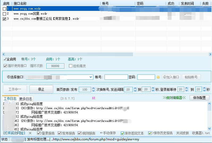Increase 登录前等待 minimum value

tap(186, 88)
